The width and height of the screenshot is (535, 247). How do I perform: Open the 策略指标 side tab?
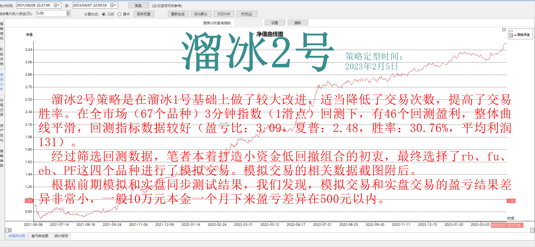pyautogui.click(x=2, y=31)
